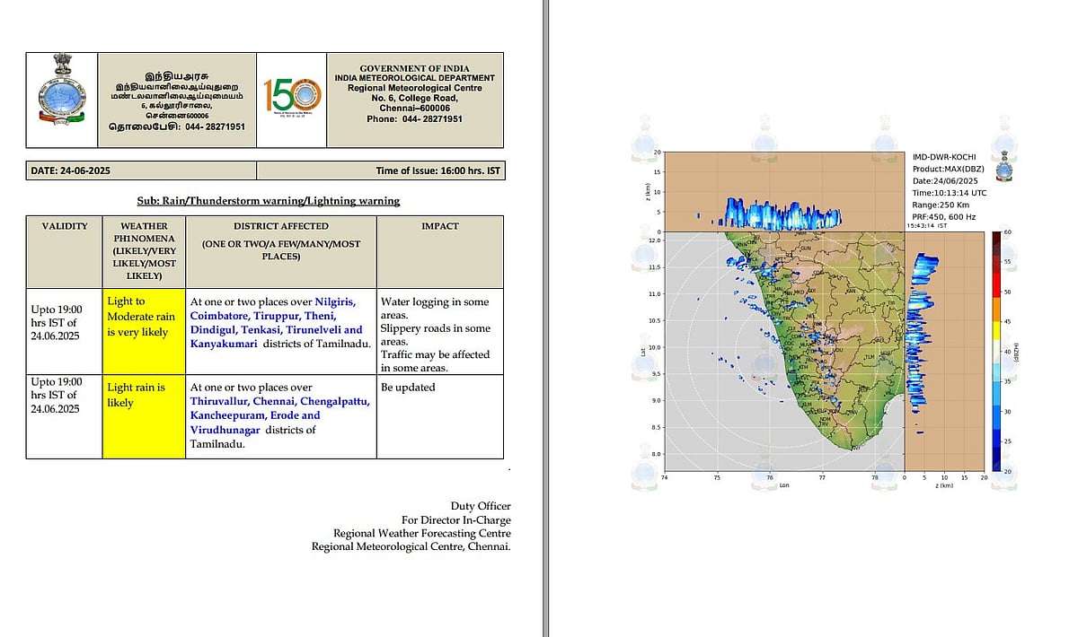The image size is (1078, 637).
Task: Click the 'IMPACT' column header
Action: (x=439, y=226)
